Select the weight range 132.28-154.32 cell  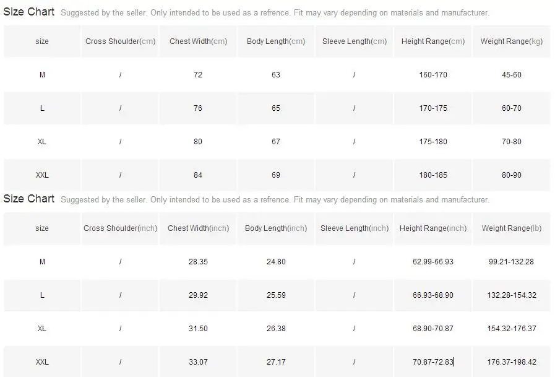(512, 295)
